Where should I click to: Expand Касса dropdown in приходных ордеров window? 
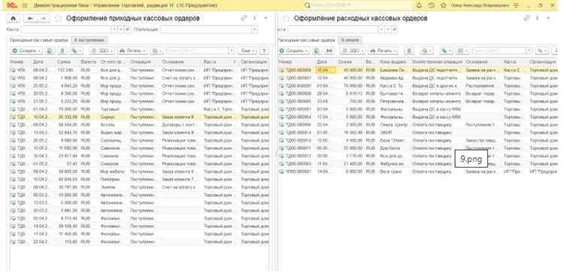[115, 29]
